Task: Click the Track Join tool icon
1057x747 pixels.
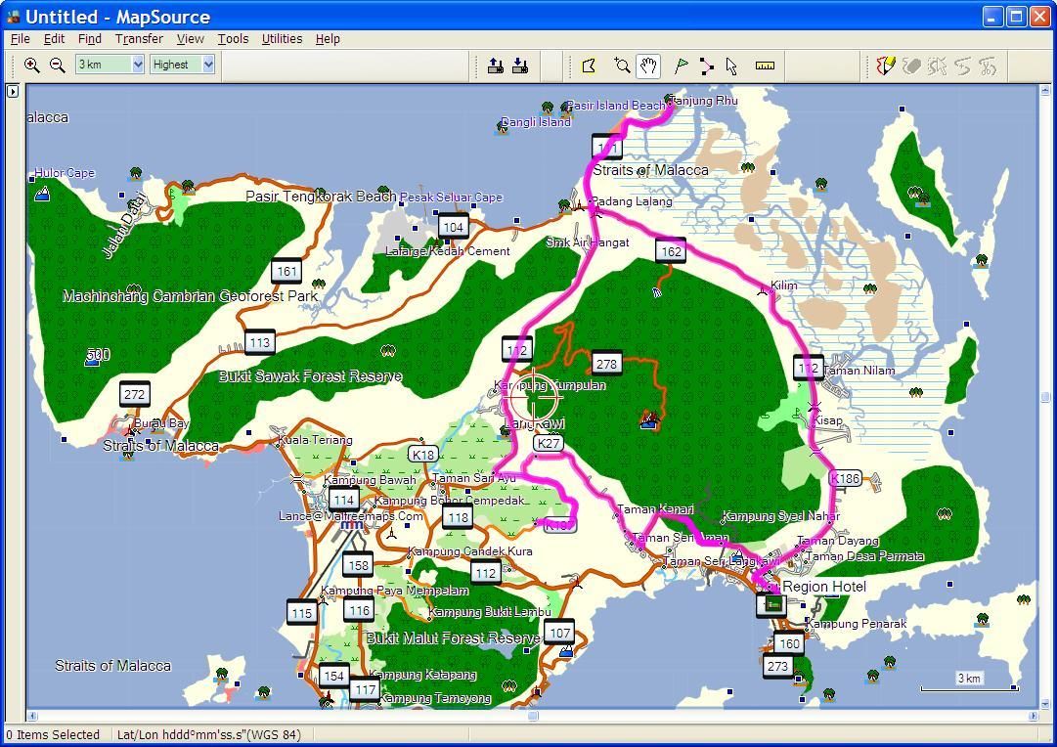Action: [962, 66]
